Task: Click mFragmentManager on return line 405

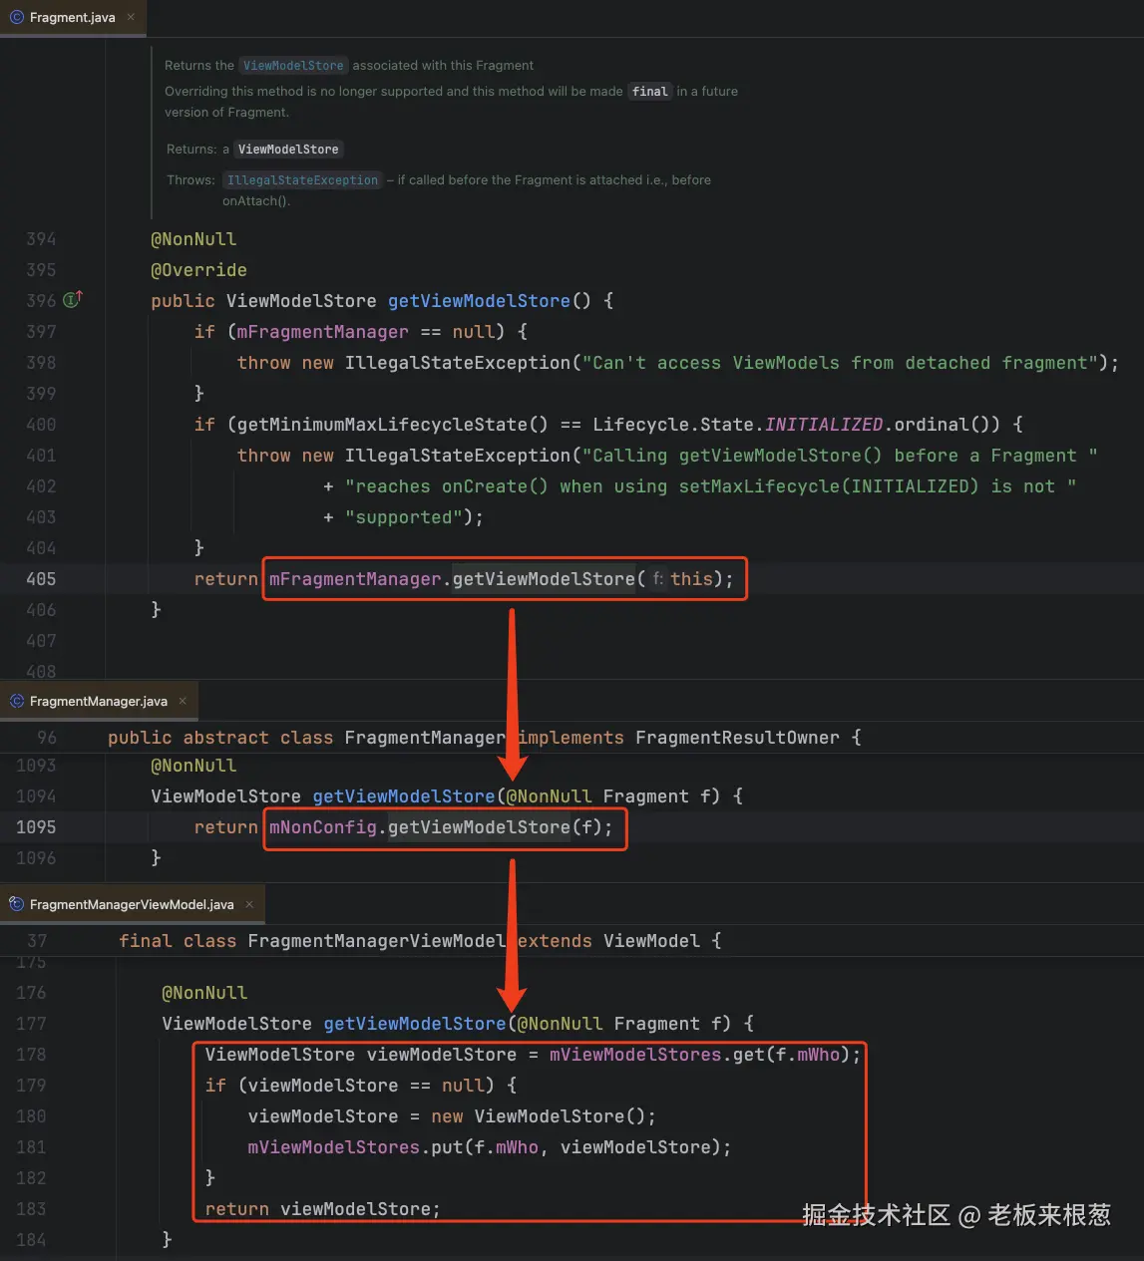Action: click(355, 579)
